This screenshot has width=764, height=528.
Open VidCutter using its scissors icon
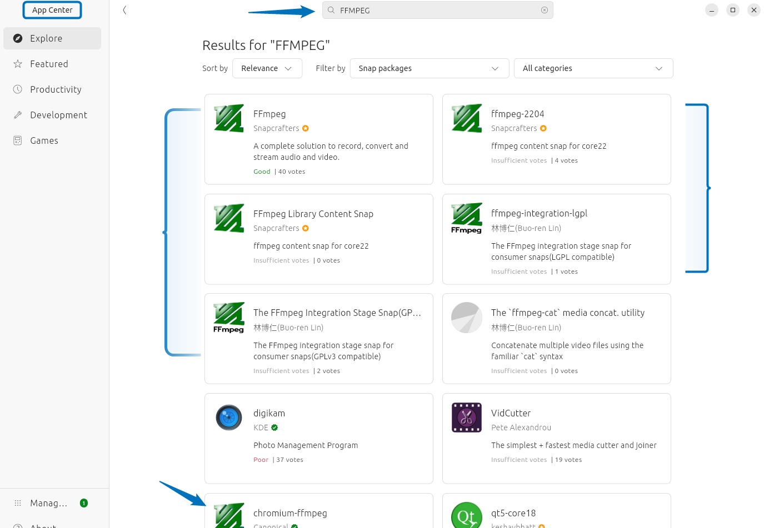click(x=466, y=418)
